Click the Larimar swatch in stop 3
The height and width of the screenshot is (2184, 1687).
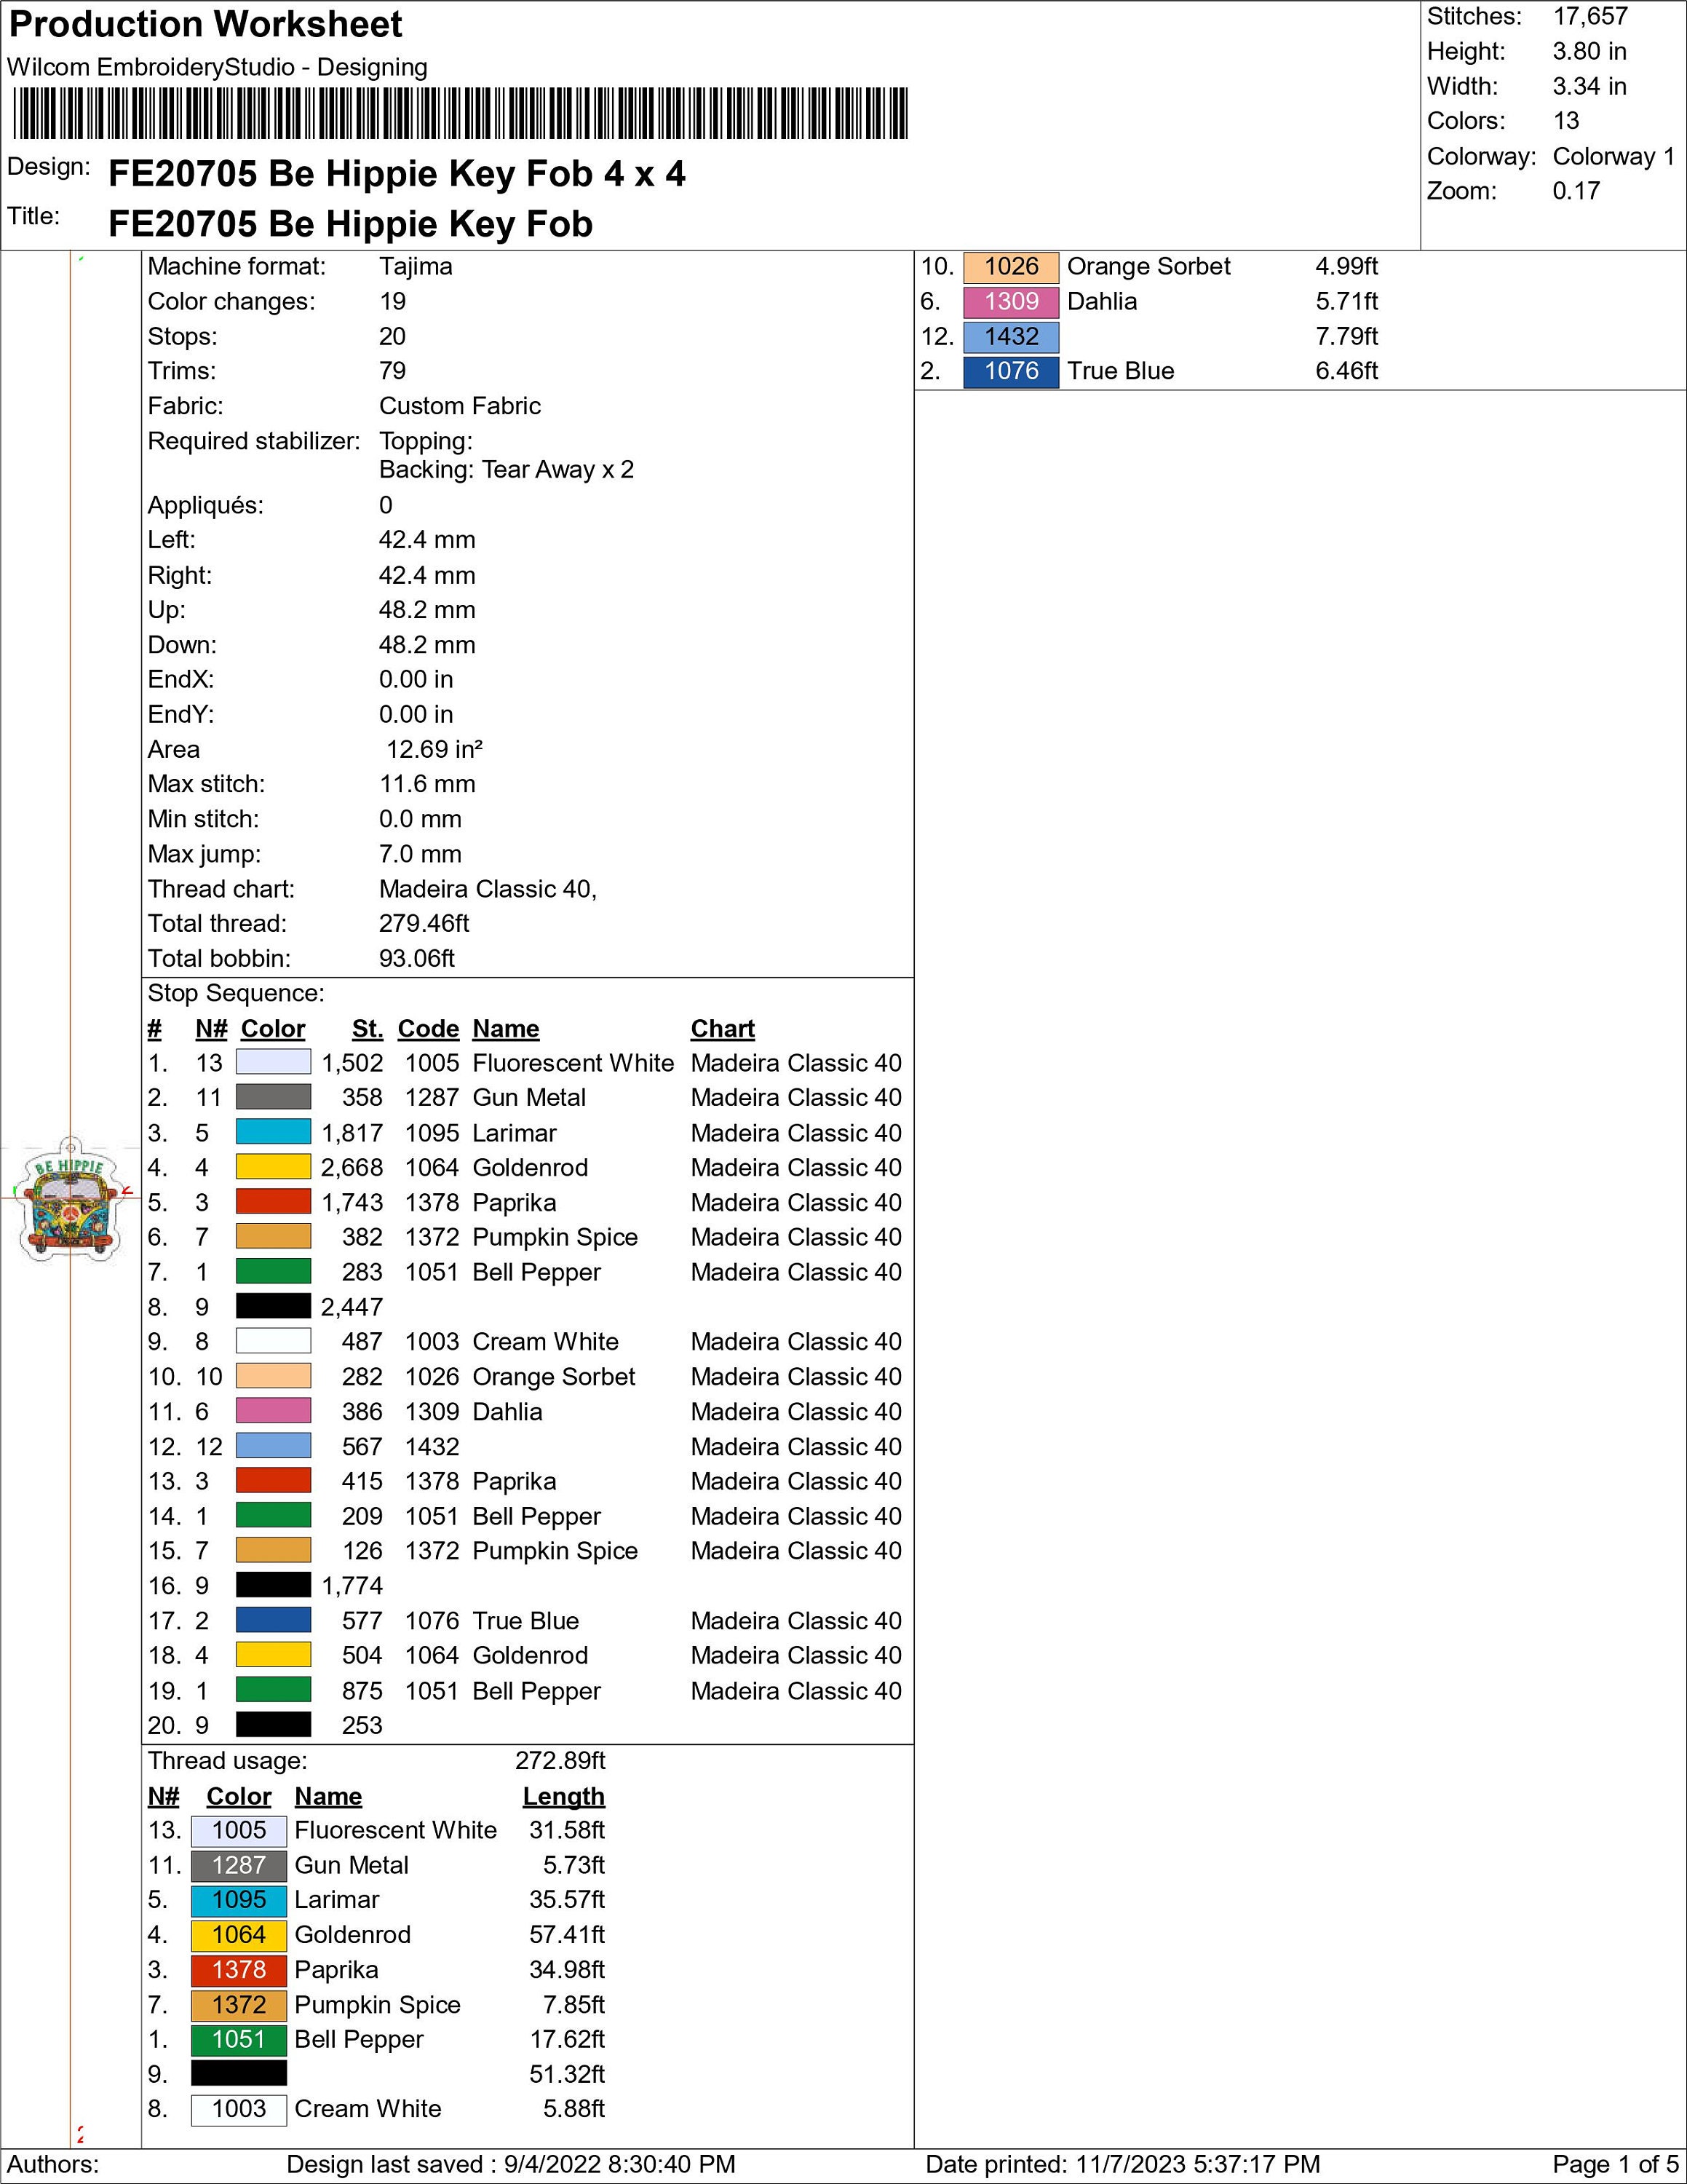(273, 1132)
